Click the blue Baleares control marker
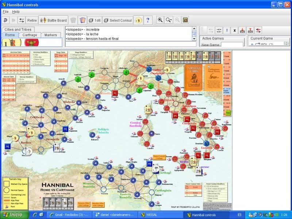Image resolution: width=292 pixels, height=219 pixels. click(x=92, y=135)
